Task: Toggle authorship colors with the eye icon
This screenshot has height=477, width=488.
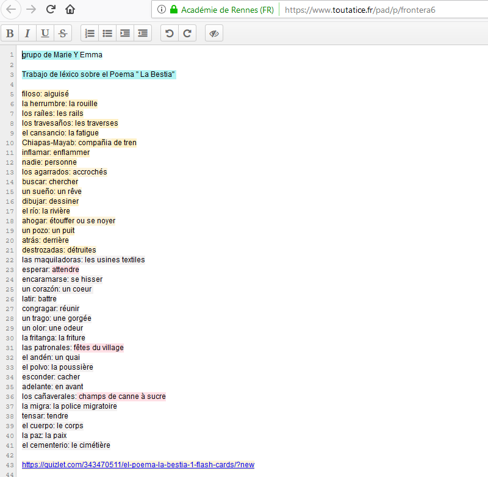Action: [x=214, y=34]
